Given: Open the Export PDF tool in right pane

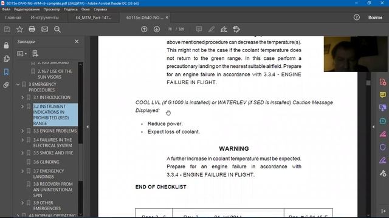Looking at the screenshot, I should point(383,82).
